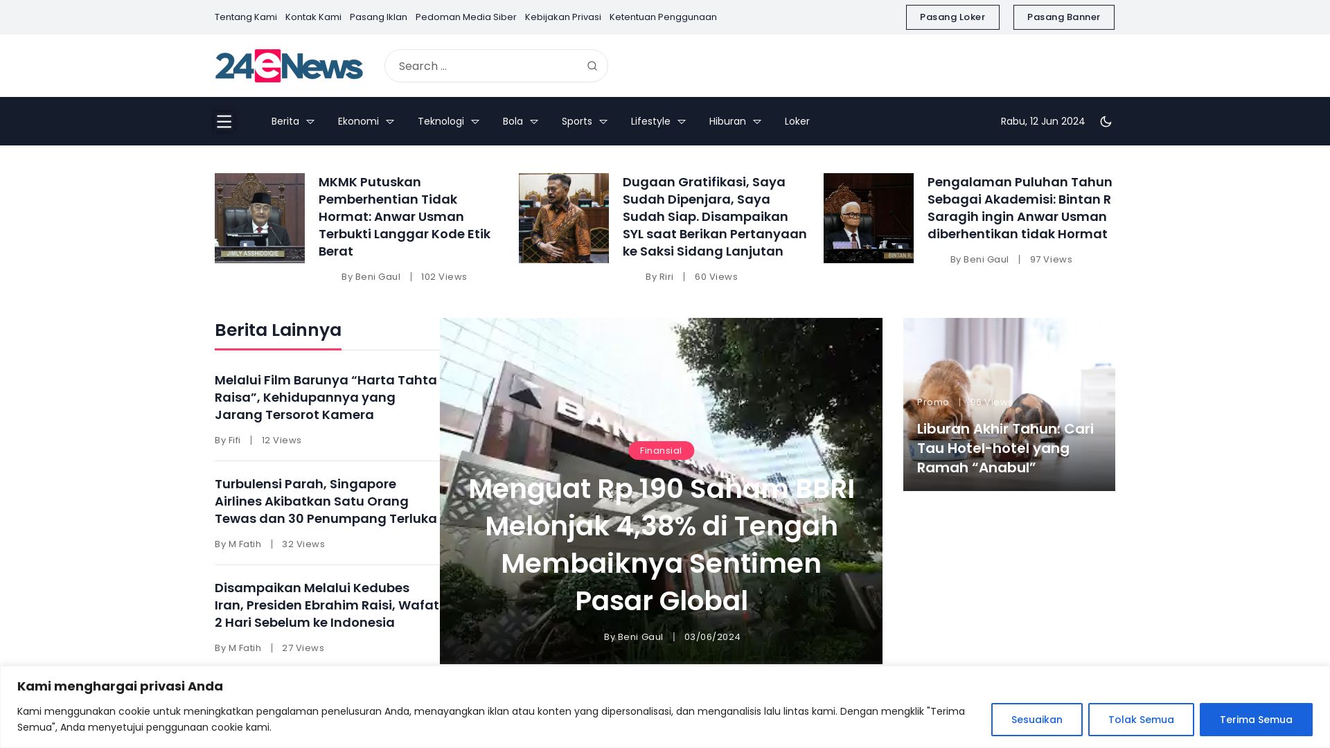
Task: Toggle dark mode moon icon
Action: tap(1106, 121)
